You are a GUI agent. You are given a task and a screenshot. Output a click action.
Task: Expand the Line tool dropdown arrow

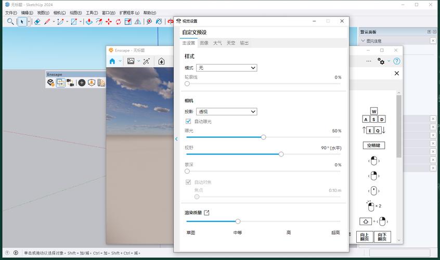tap(54, 22)
